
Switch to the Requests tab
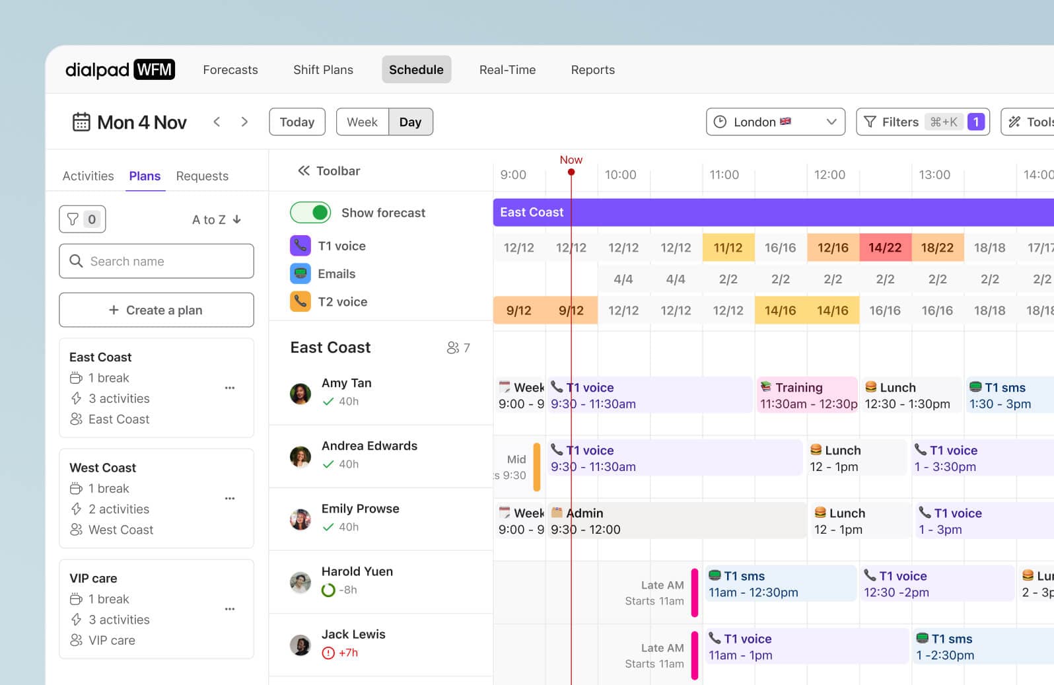tap(202, 176)
